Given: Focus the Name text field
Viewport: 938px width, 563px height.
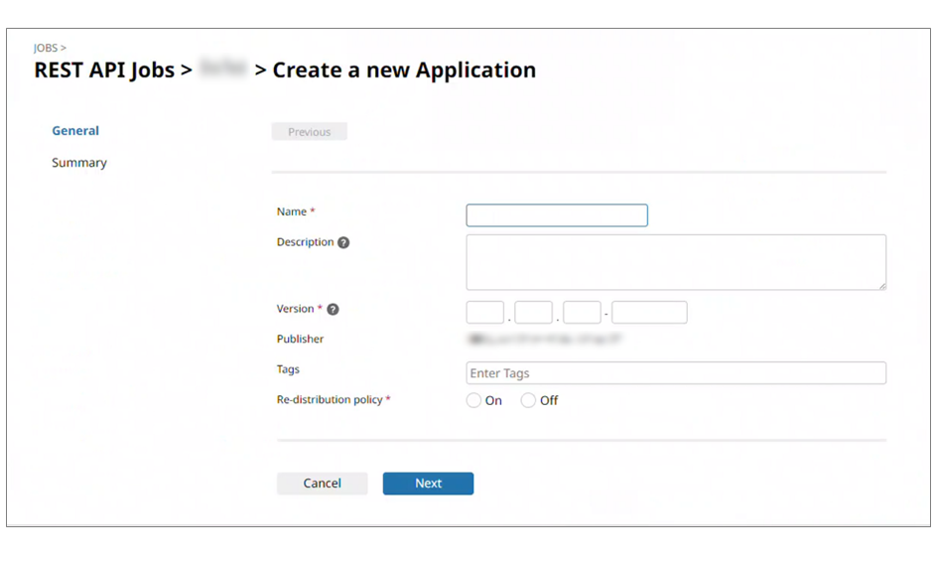Looking at the screenshot, I should tap(557, 215).
